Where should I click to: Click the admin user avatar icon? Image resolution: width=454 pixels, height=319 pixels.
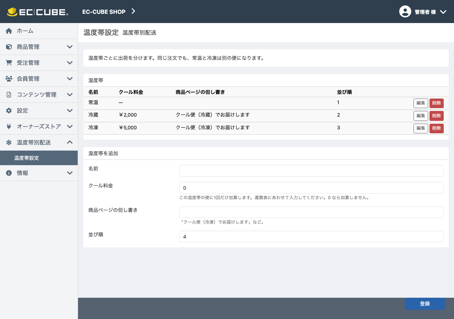[x=405, y=11]
